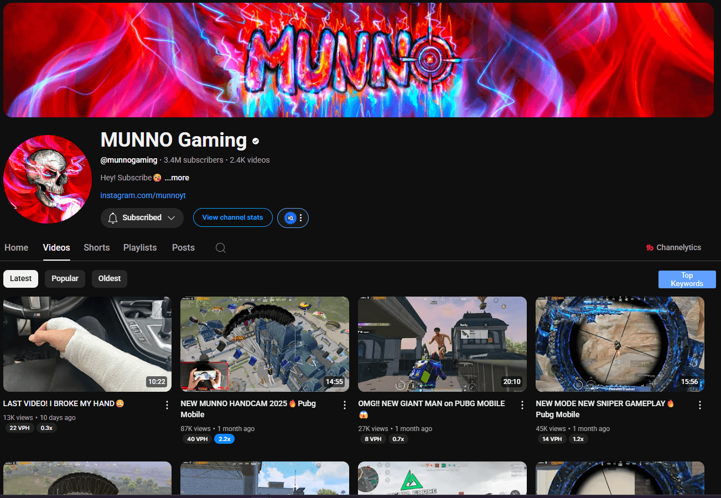Screen dimensions: 721x498
Task: Open NEW MODE NEW SNIPER GAMEPLAY title
Action: (x=605, y=409)
